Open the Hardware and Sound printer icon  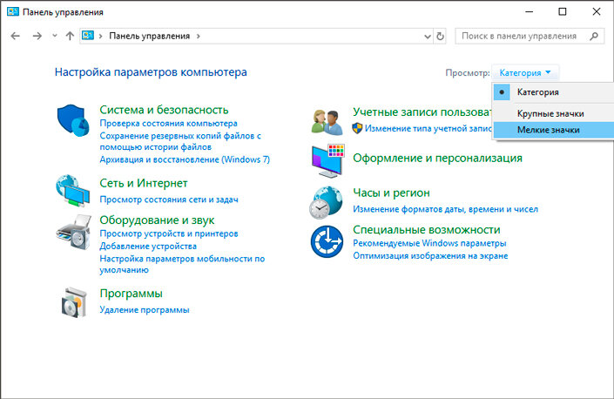click(x=74, y=232)
